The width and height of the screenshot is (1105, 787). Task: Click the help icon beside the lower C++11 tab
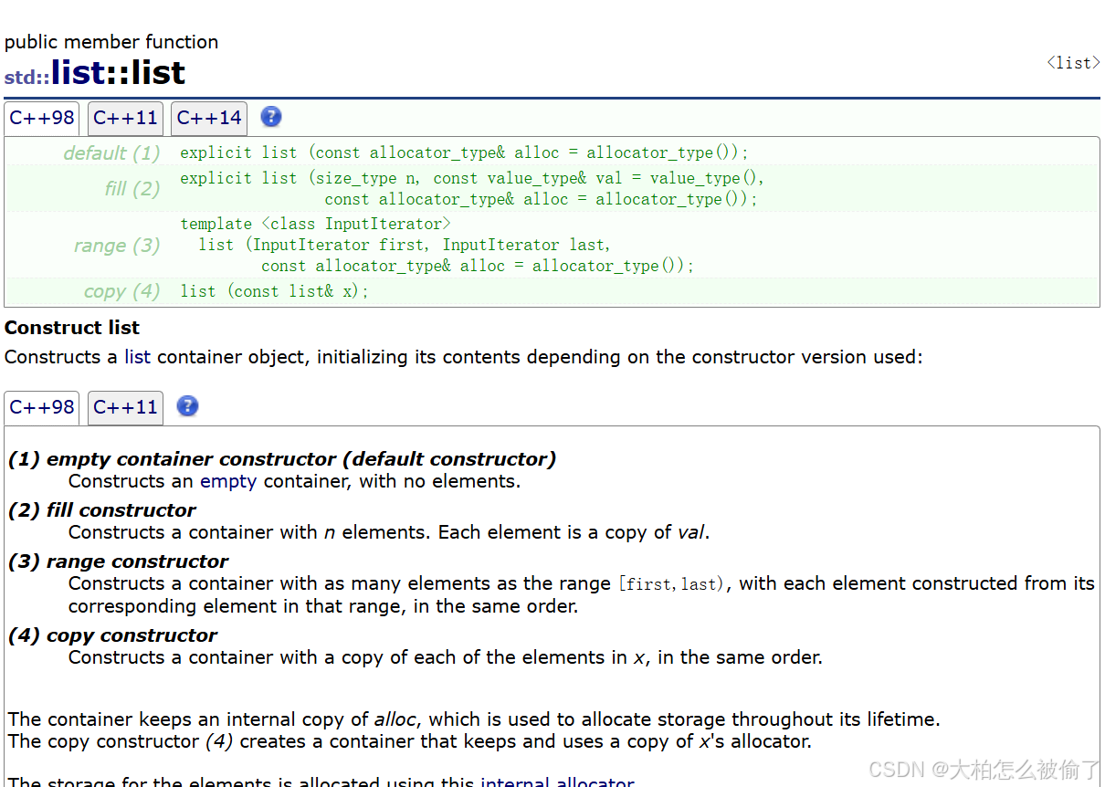pyautogui.click(x=187, y=406)
